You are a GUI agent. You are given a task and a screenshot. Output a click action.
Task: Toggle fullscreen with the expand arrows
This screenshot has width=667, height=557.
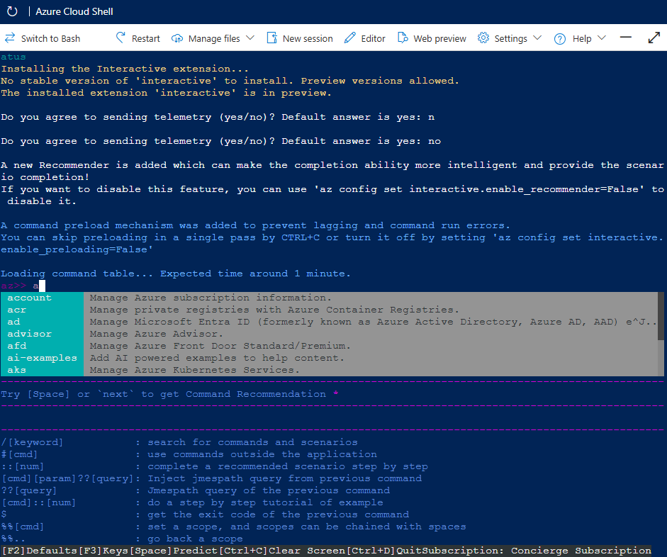tap(653, 37)
